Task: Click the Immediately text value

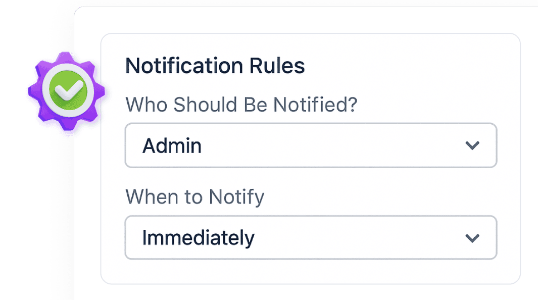Action: (198, 238)
